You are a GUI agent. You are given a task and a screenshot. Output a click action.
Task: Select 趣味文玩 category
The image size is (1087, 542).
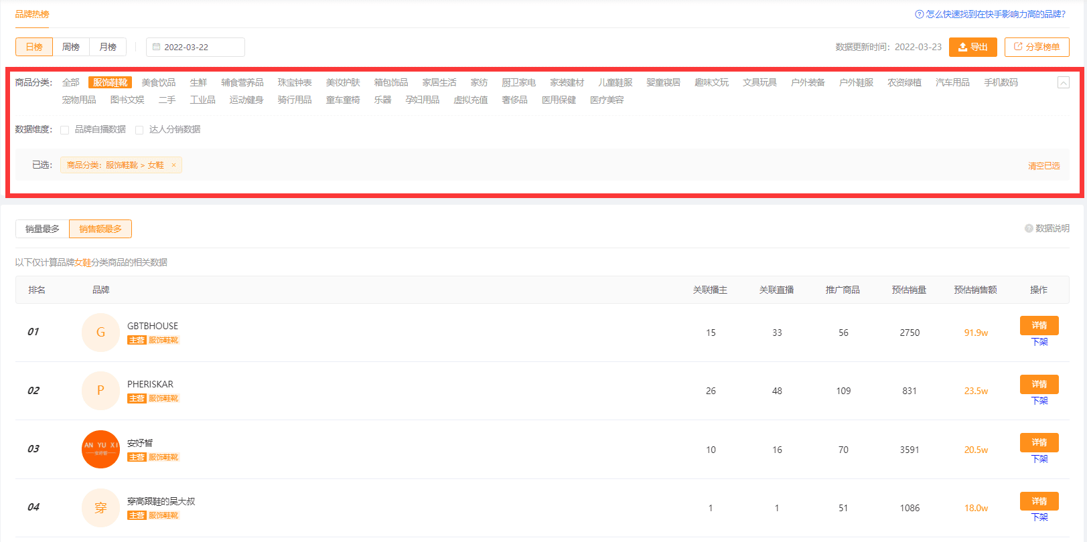pyautogui.click(x=712, y=82)
